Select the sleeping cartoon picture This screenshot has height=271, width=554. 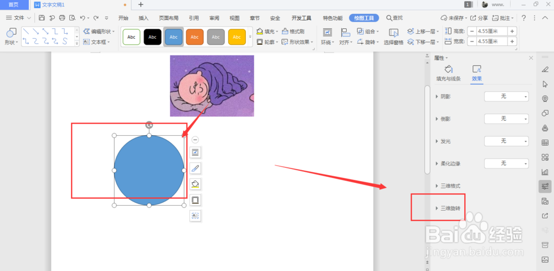[212, 86]
